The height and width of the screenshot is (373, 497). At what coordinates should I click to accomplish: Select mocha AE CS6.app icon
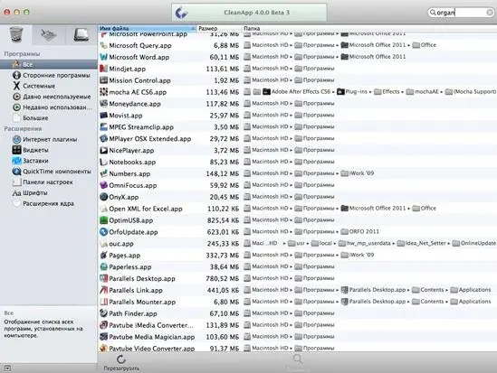pyautogui.click(x=103, y=92)
